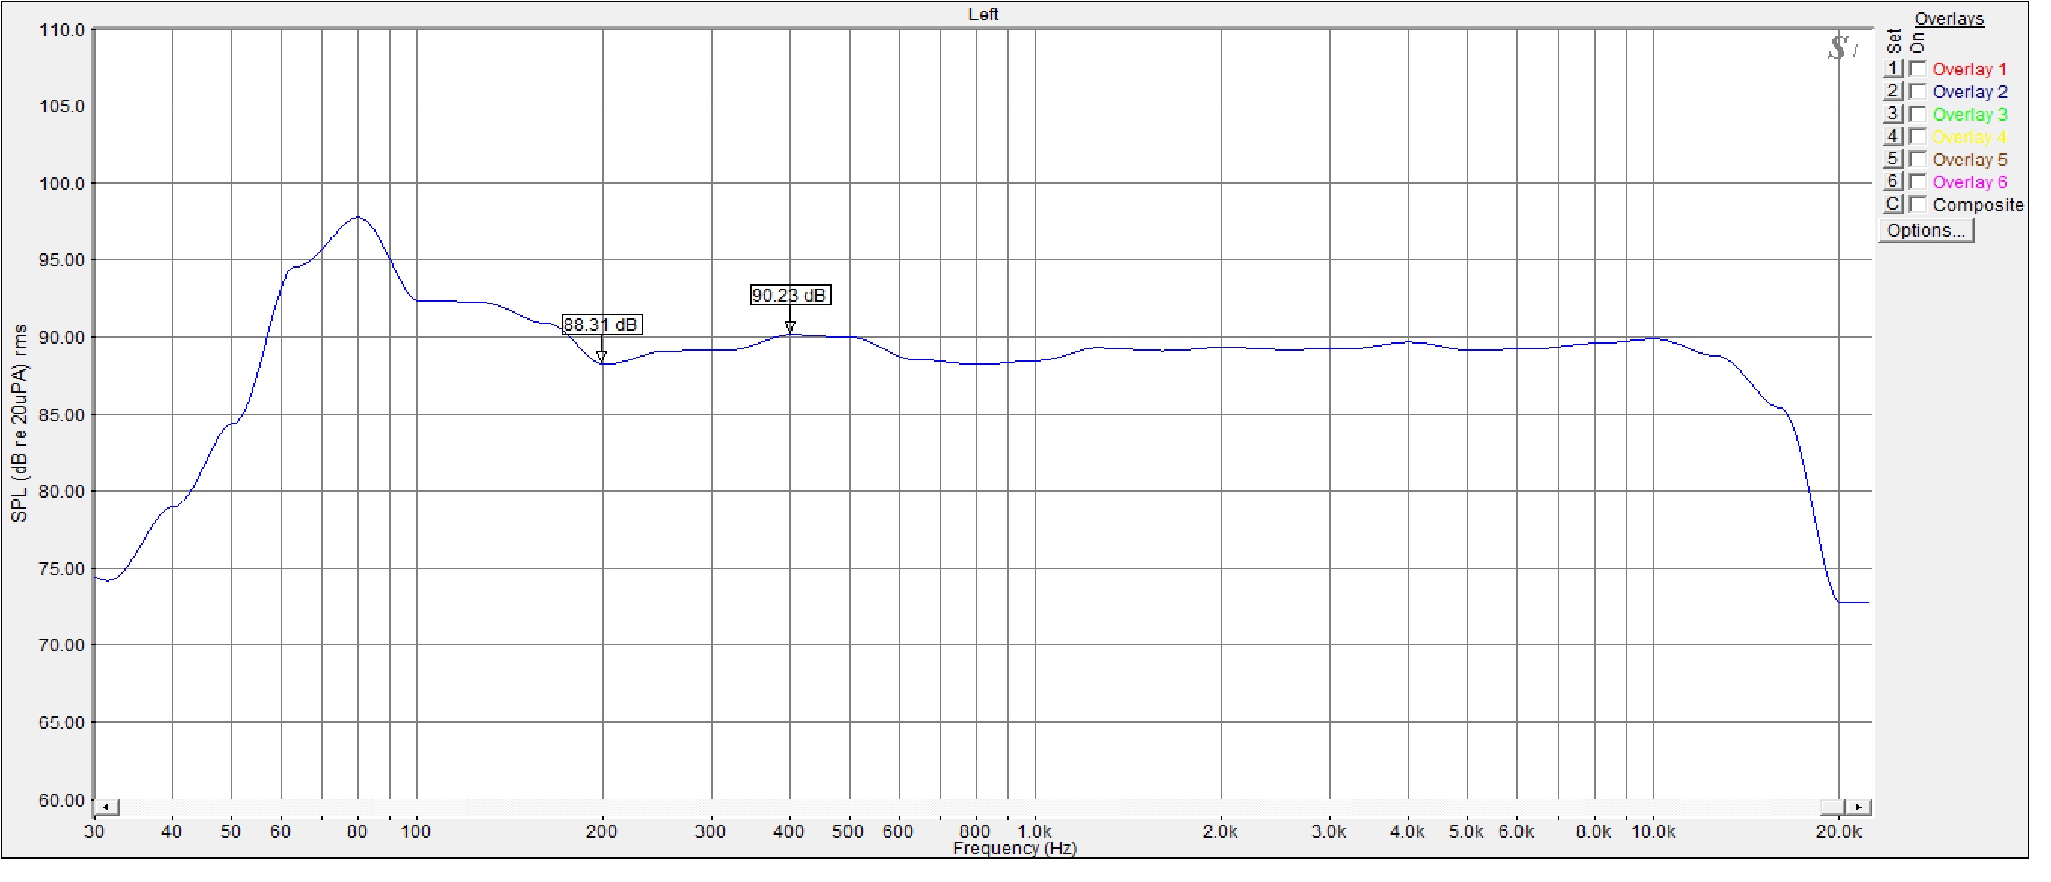
Task: Click the Set 1 overlay button
Action: tap(1893, 69)
